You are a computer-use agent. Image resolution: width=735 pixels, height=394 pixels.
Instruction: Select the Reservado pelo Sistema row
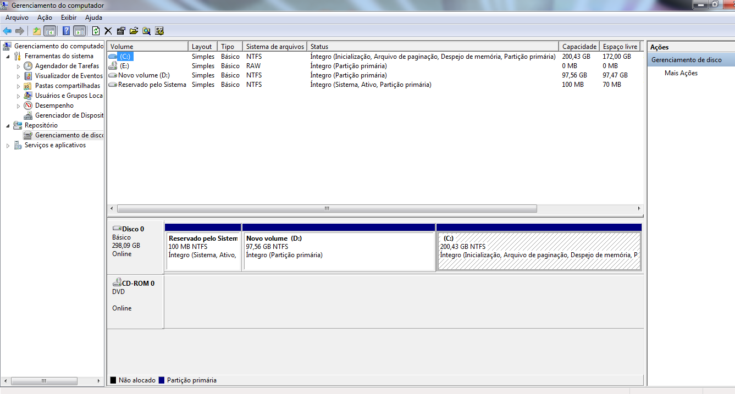(x=375, y=85)
